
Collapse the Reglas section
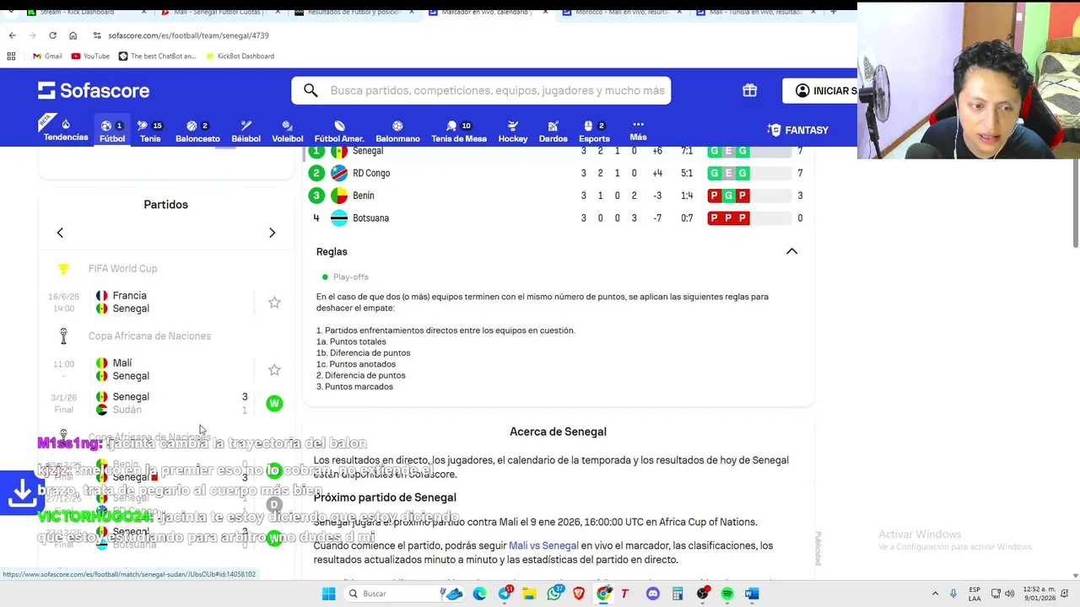pos(791,251)
